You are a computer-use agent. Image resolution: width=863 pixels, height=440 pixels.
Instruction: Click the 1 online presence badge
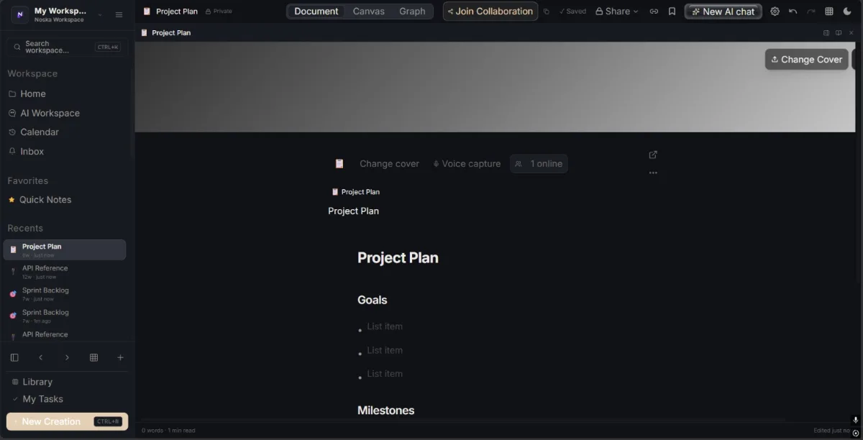click(539, 164)
